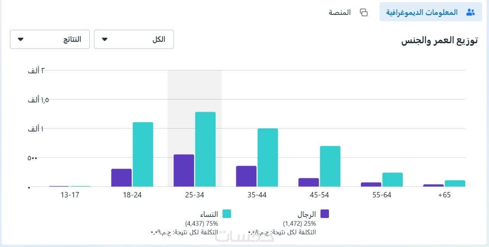Screen dimensions: 489x247
Task: Click the women bar for 18-24
Action: point(143,154)
